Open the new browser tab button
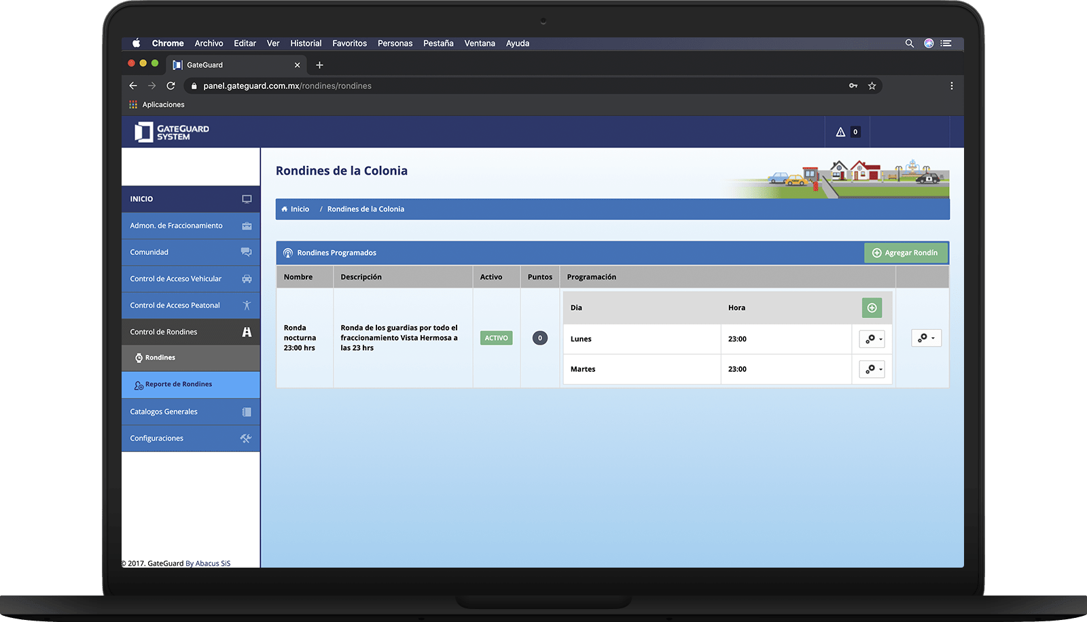The height and width of the screenshot is (622, 1087). (x=319, y=65)
